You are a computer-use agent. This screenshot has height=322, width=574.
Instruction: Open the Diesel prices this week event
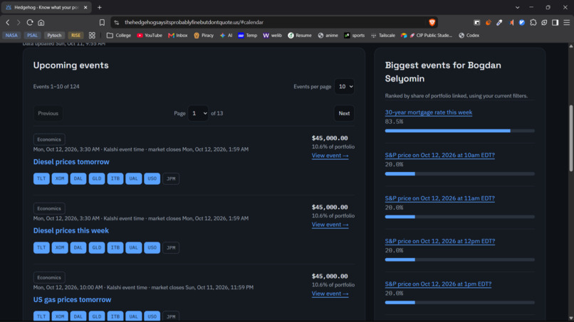[x=71, y=230]
